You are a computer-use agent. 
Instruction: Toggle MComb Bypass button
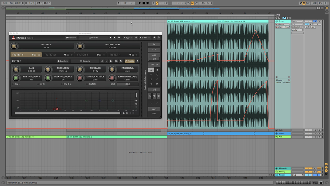pyautogui.click(x=128, y=38)
